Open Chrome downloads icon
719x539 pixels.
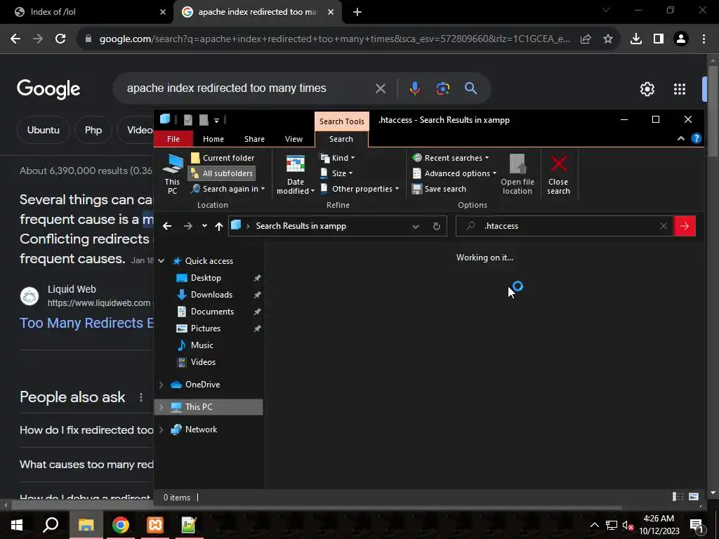(635, 39)
